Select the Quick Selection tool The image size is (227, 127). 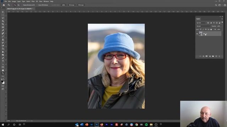(x=3, y=21)
